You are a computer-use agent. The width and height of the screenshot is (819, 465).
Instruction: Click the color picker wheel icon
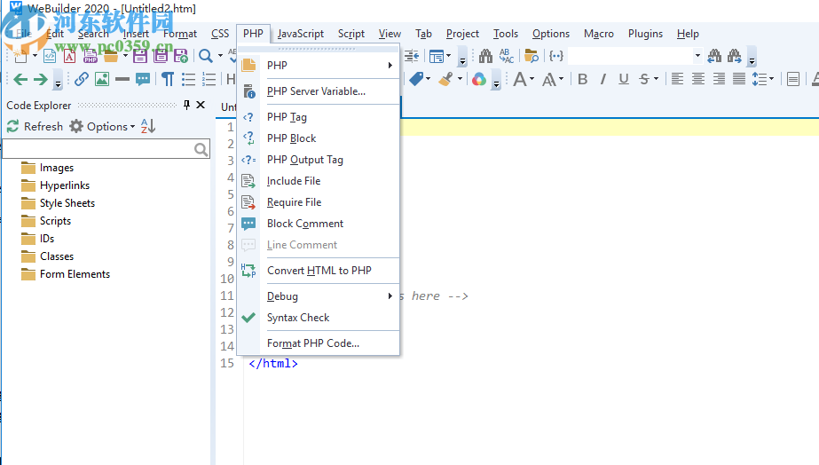tap(479, 79)
